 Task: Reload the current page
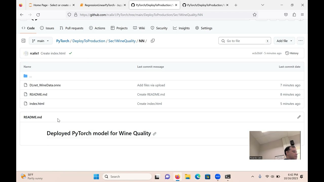[38, 15]
